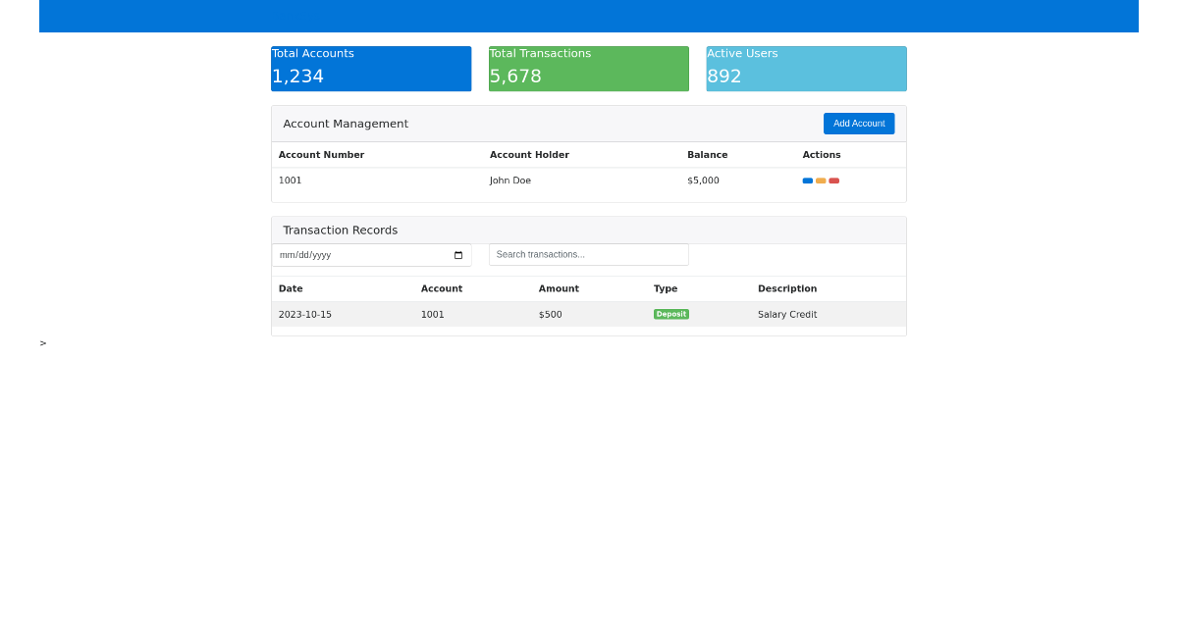Click the Total Accounts stat card
The height and width of the screenshot is (618, 1178).
pos(371,69)
